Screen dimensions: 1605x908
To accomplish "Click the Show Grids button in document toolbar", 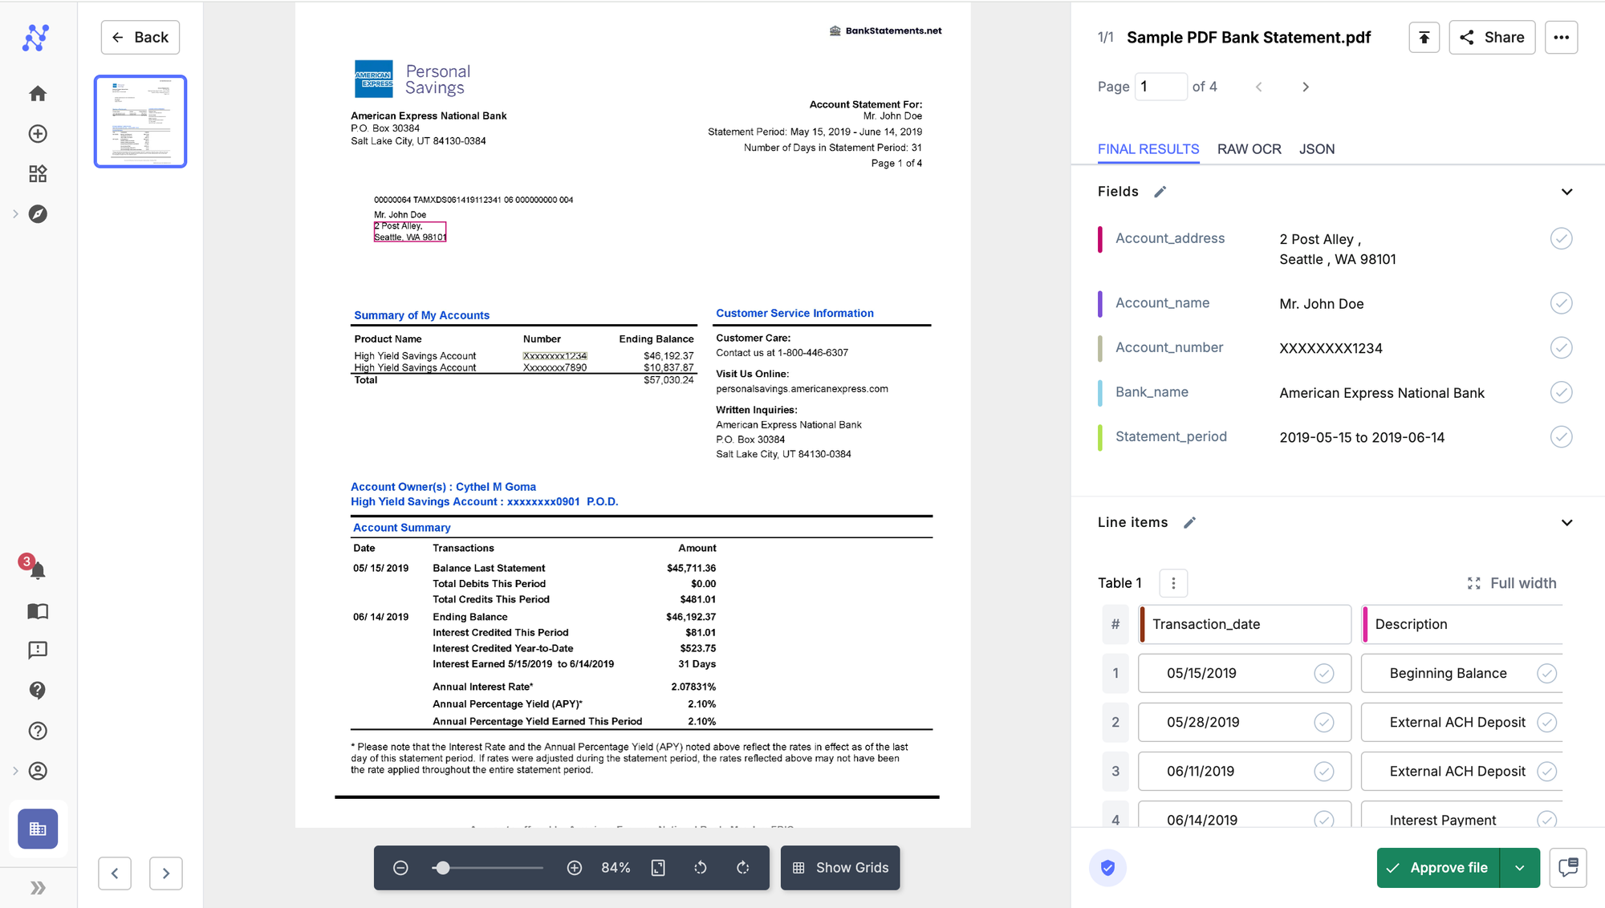I will pos(840,868).
